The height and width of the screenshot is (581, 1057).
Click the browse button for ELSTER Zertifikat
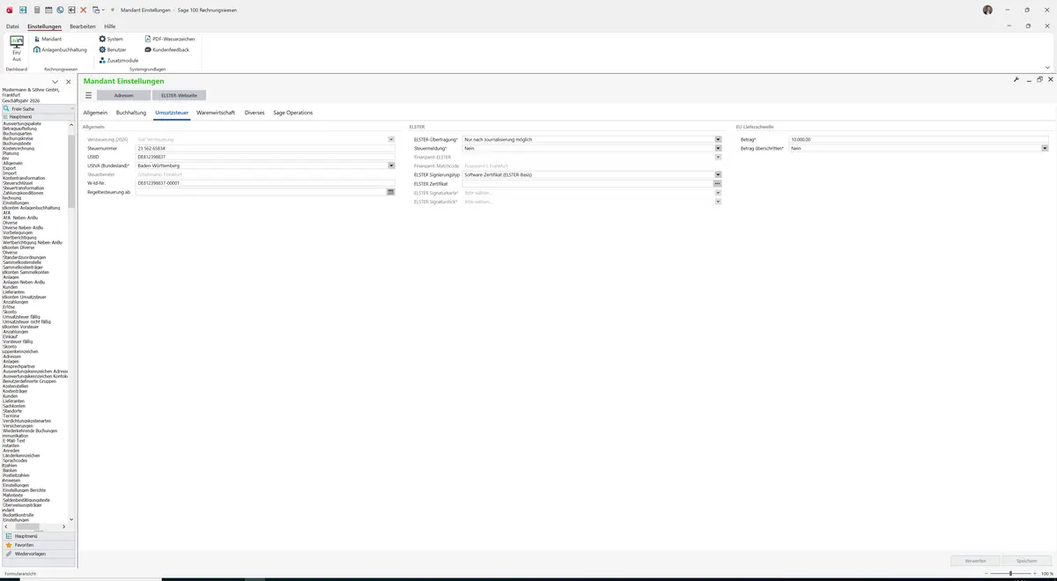coord(718,183)
